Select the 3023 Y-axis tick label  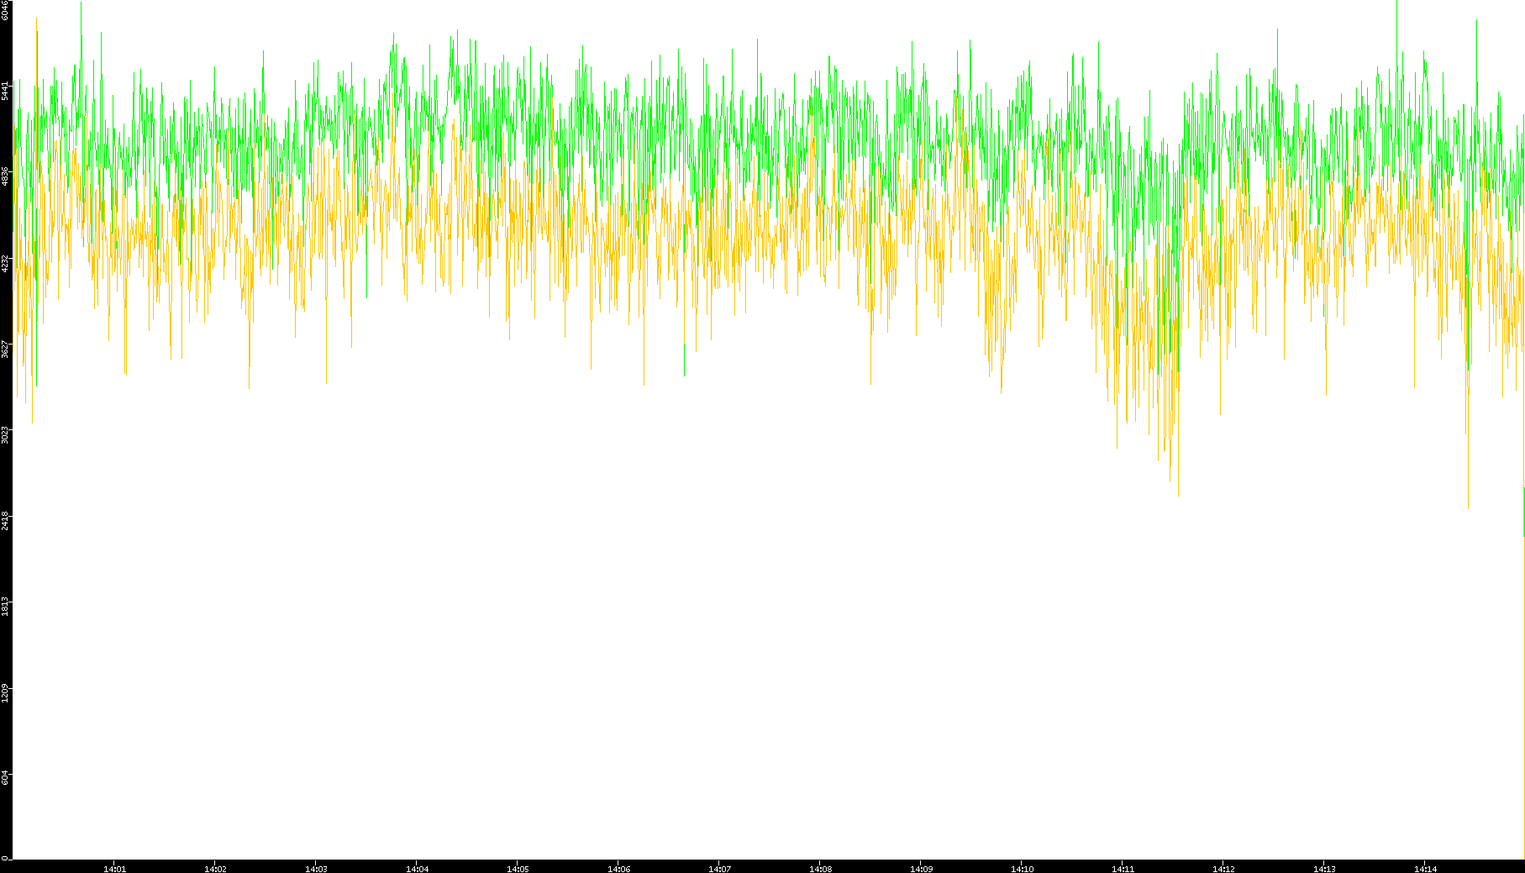point(6,434)
